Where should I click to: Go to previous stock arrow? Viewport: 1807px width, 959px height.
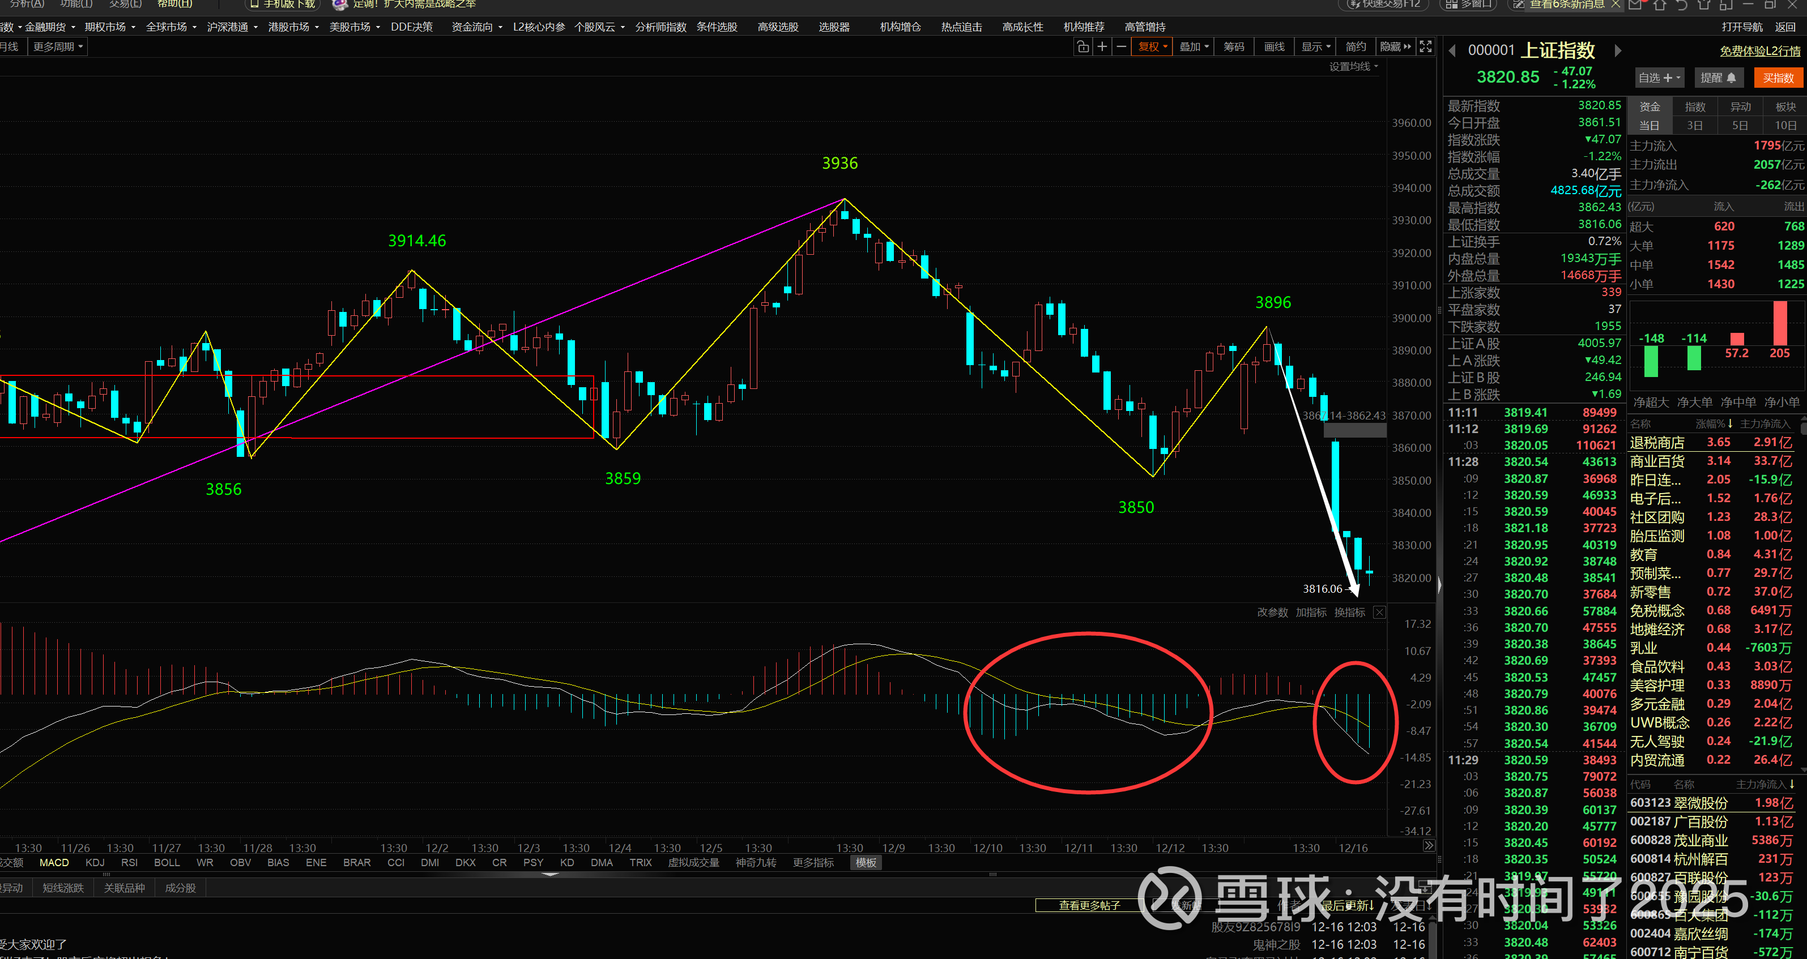click(1452, 50)
